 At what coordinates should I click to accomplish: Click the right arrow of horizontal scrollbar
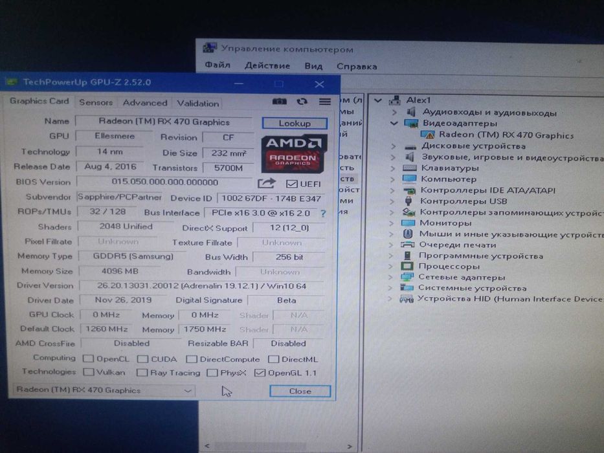350,446
